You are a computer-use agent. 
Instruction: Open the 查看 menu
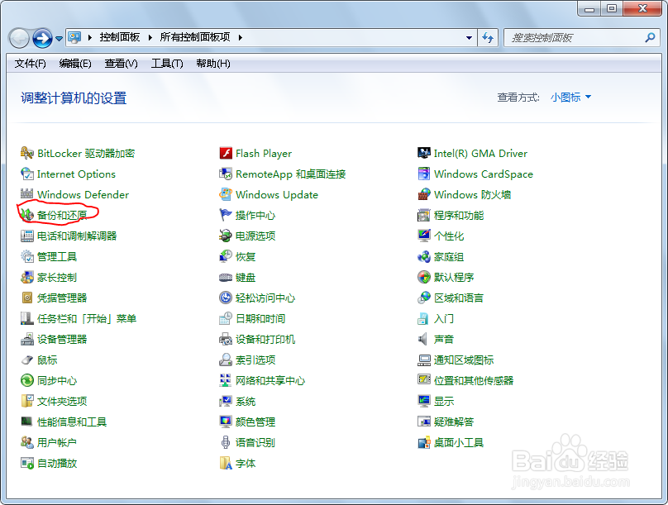click(x=121, y=64)
